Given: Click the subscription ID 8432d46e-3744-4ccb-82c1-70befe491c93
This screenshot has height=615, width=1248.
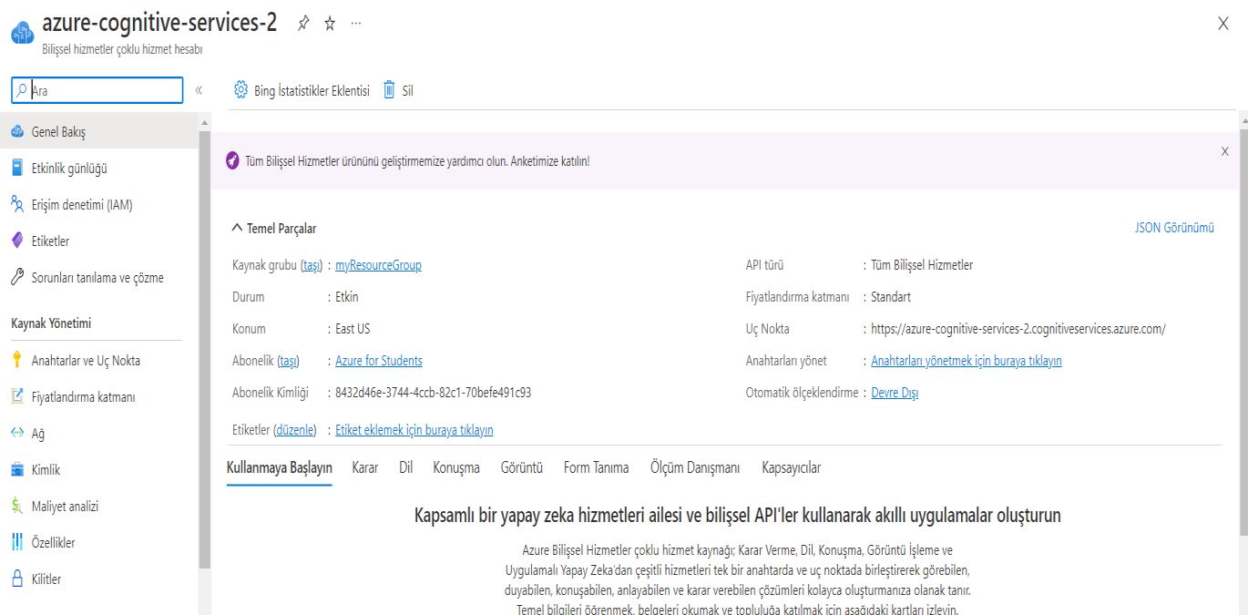Looking at the screenshot, I should pyautogui.click(x=433, y=393).
